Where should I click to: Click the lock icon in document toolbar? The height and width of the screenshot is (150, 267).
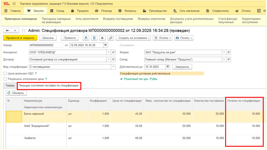(102, 38)
